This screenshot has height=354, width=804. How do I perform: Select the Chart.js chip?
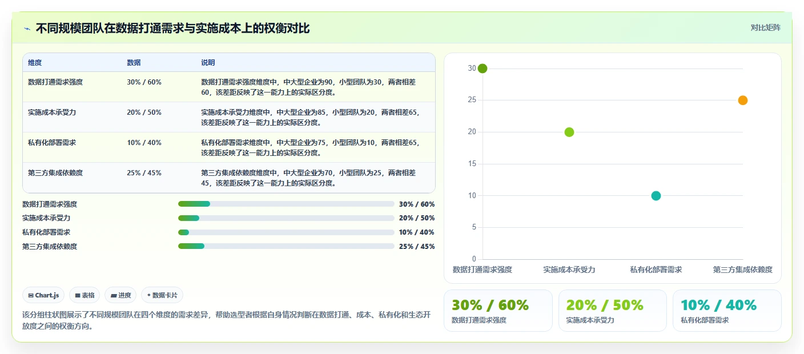[44, 295]
